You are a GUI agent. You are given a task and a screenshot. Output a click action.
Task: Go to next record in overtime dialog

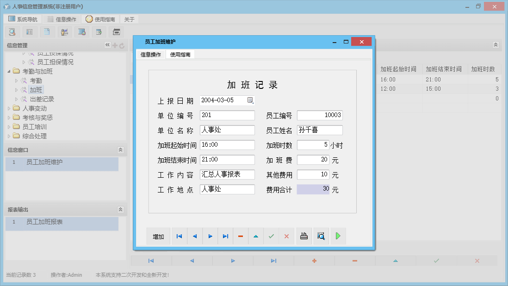pos(210,236)
